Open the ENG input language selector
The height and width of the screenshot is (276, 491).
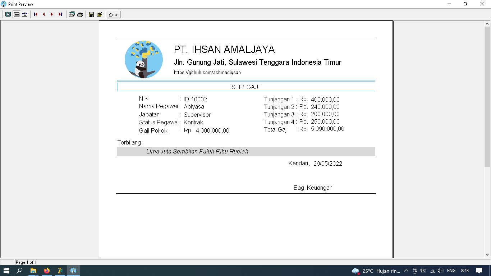(x=452, y=271)
